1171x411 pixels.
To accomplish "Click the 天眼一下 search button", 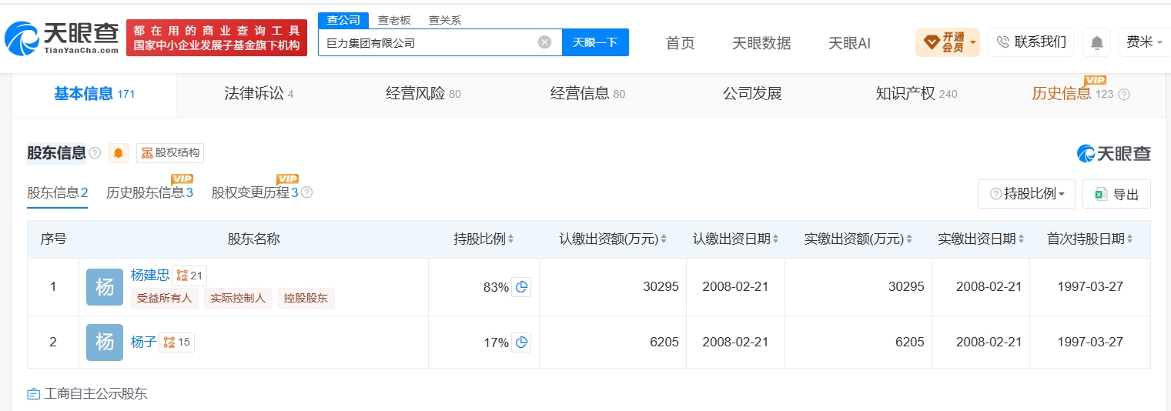I will (x=595, y=42).
